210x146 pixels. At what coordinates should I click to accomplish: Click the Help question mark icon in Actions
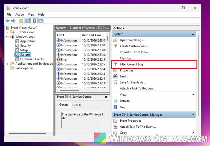coord(115,107)
